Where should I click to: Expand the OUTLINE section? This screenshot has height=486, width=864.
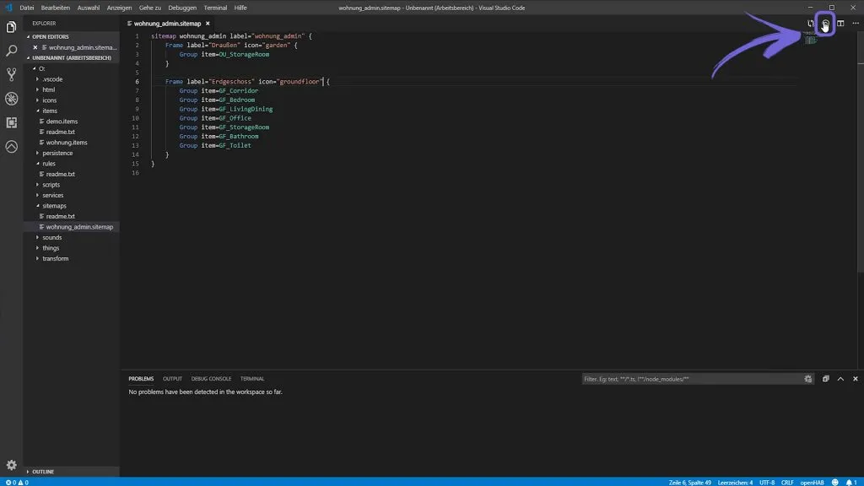tap(42, 472)
